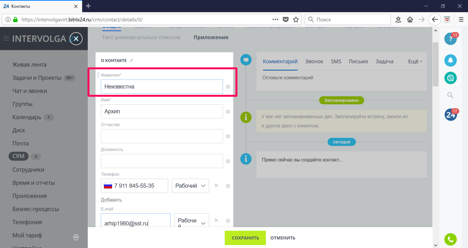The width and height of the screenshot is (468, 248).
Task: Open the phone type dropdown Рабочий
Action: (190, 186)
